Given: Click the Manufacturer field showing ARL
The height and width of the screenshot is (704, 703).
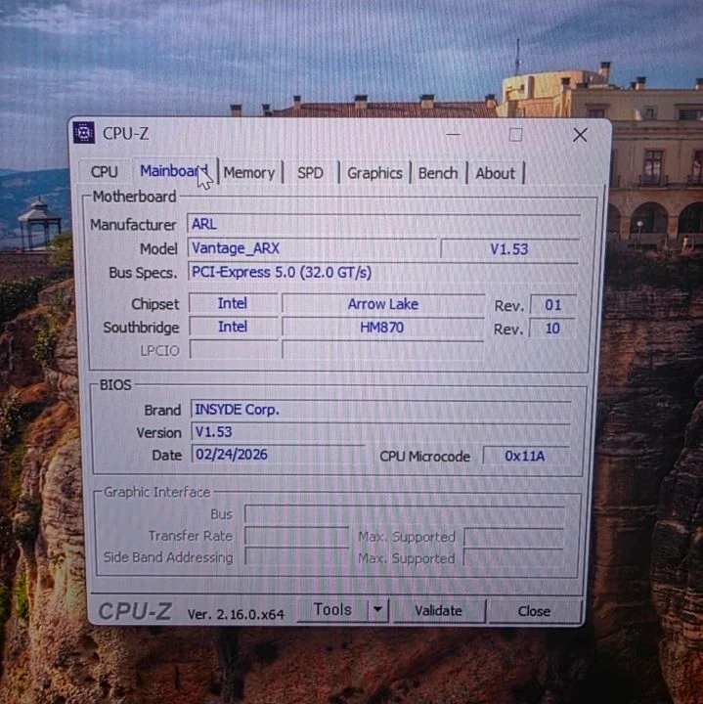Looking at the screenshot, I should click(x=384, y=224).
